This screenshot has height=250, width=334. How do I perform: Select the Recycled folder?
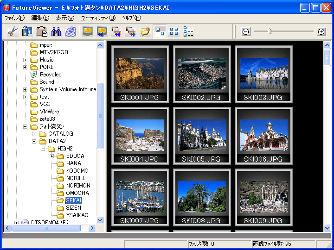[51, 75]
